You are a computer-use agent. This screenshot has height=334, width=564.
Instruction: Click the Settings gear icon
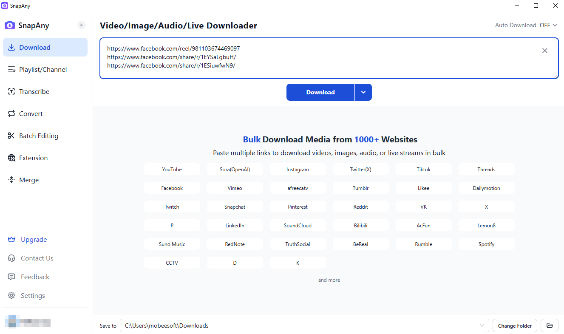11,296
